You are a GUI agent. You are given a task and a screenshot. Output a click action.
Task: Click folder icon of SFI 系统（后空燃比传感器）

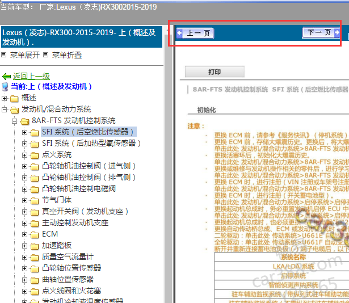(35, 133)
